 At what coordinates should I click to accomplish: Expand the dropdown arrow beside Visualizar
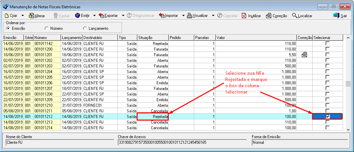213,16
